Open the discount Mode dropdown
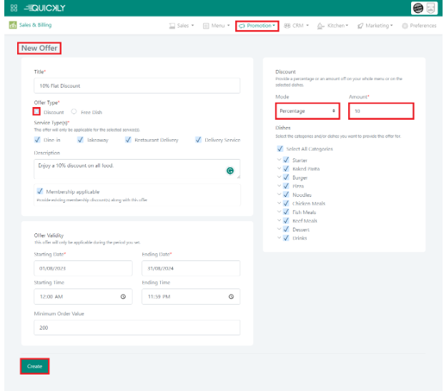This screenshot has width=444, height=391. point(307,111)
